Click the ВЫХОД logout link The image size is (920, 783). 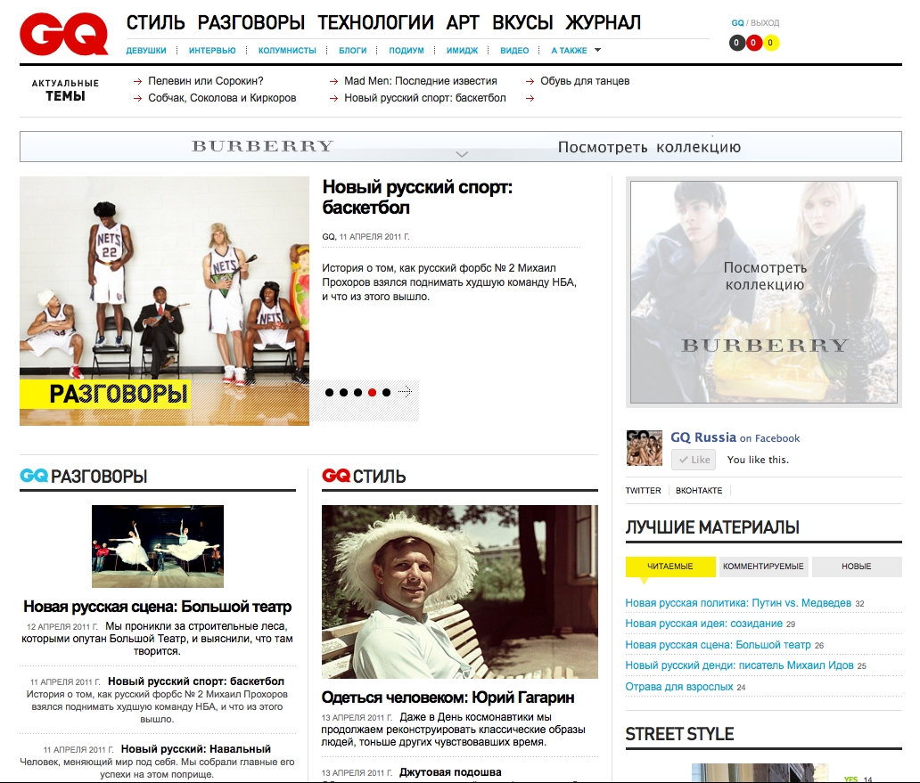tap(765, 23)
